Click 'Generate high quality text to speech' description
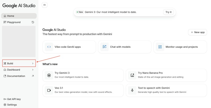 (162, 92)
